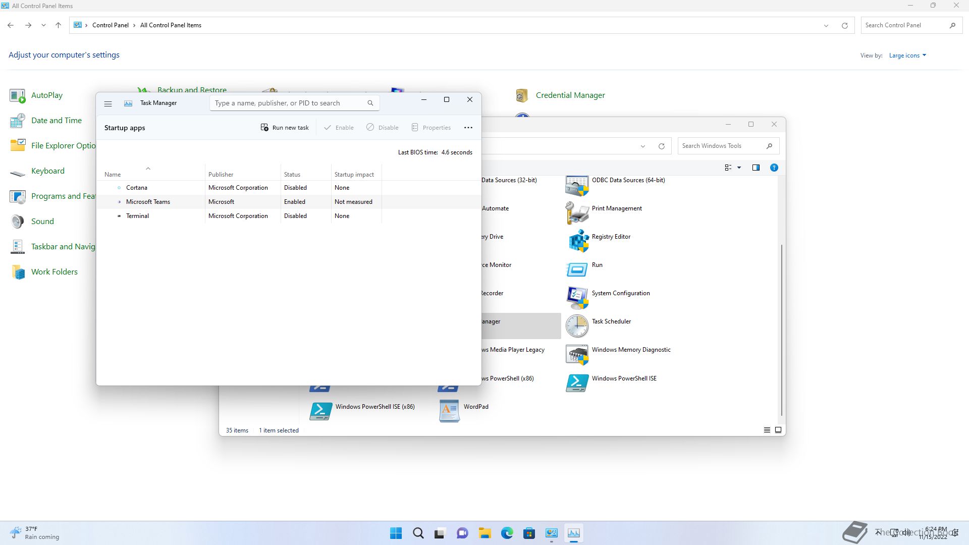Open Windows Start menu
Screen dimensions: 969x545
396,533
